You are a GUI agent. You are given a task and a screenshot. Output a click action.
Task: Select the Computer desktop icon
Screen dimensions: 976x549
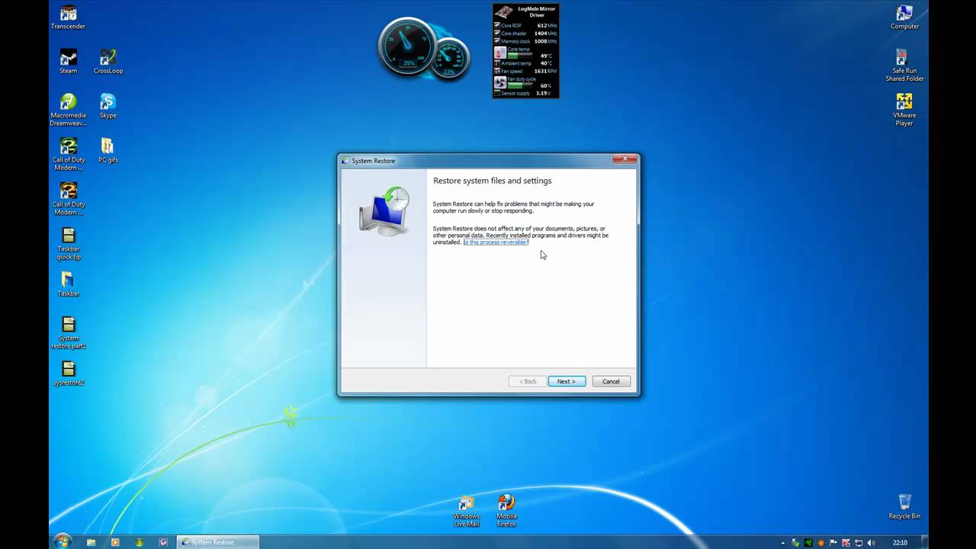pyautogui.click(x=904, y=18)
